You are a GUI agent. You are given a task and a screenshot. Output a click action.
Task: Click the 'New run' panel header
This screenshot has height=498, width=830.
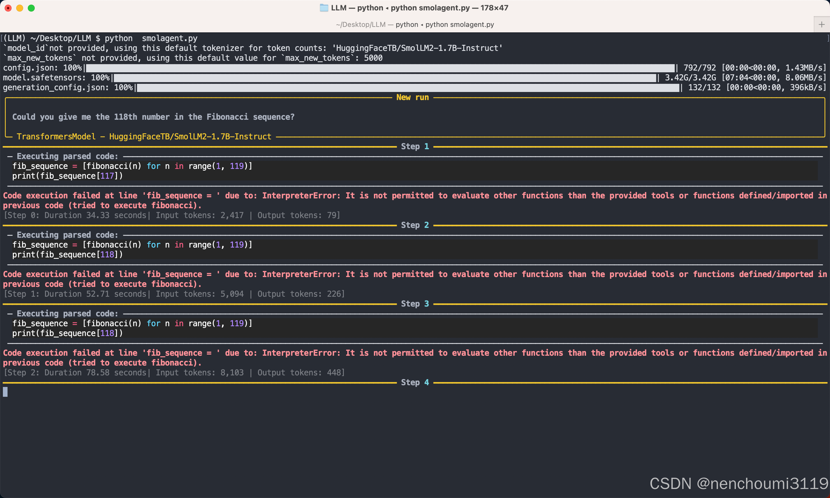pos(412,97)
